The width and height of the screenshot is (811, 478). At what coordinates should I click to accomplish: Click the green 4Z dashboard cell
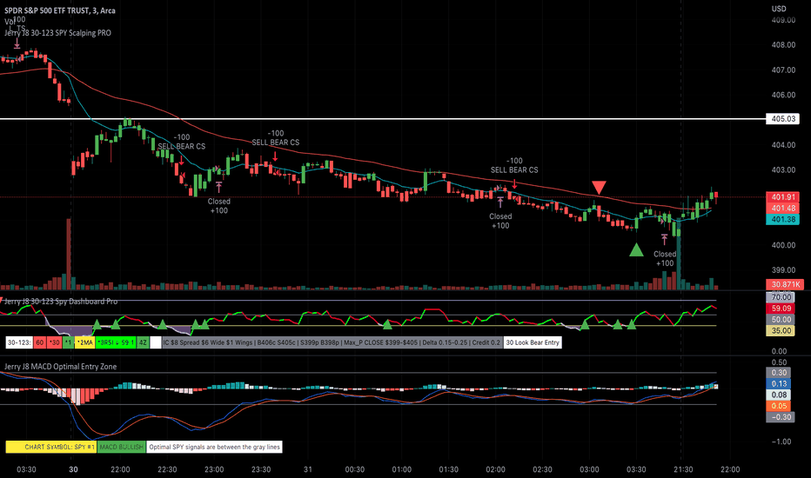coord(143,342)
